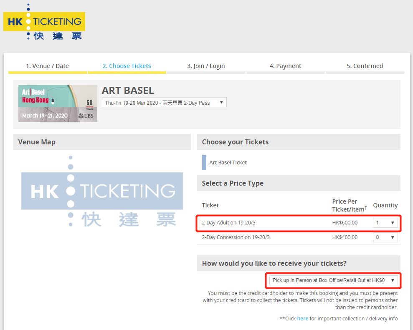413x330 pixels.
Task: Open the event date 2-Day Pass dropdown
Action: click(164, 102)
